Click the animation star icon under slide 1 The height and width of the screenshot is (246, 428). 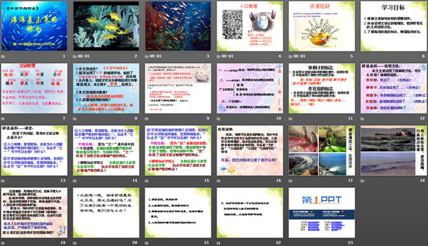[x=3, y=56]
